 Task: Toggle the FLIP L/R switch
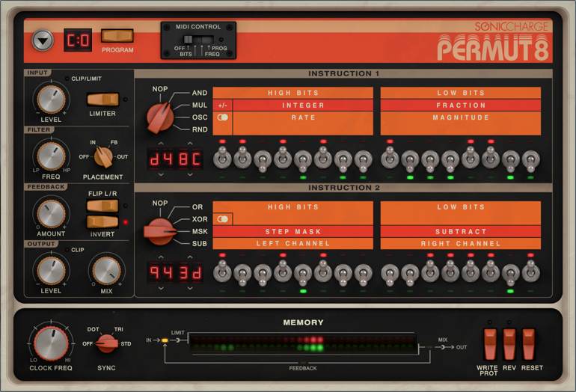pos(102,206)
